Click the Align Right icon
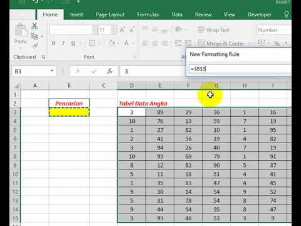The width and height of the screenshot is (301, 226). pos(165,43)
